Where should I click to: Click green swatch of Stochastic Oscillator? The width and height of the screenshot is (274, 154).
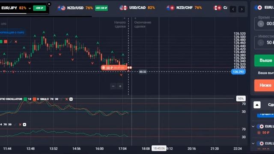(25, 99)
